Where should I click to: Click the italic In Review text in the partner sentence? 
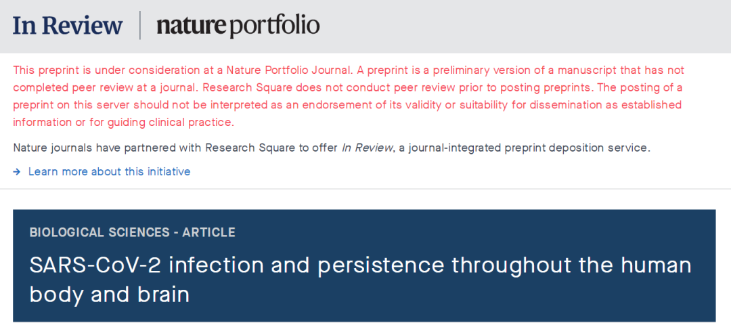368,148
